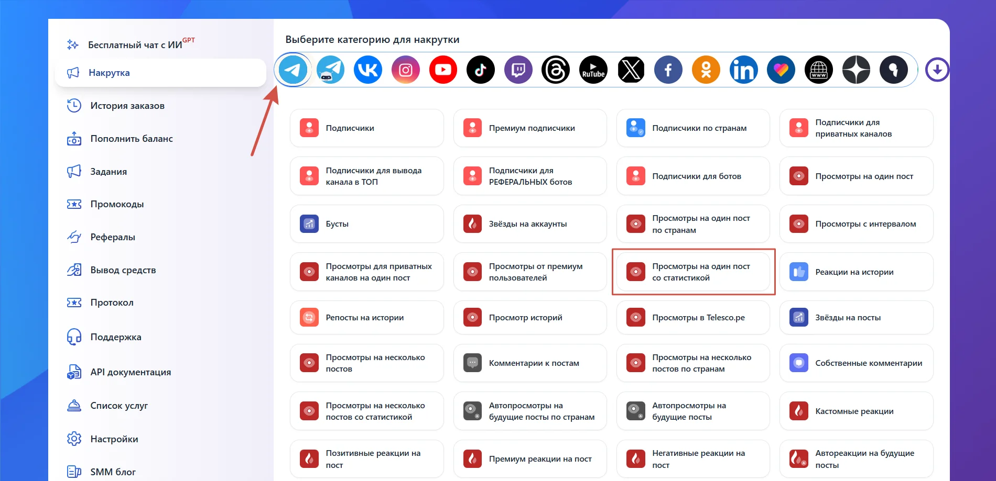Pick the TikTok category icon
The height and width of the screenshot is (481, 996).
[x=481, y=70]
